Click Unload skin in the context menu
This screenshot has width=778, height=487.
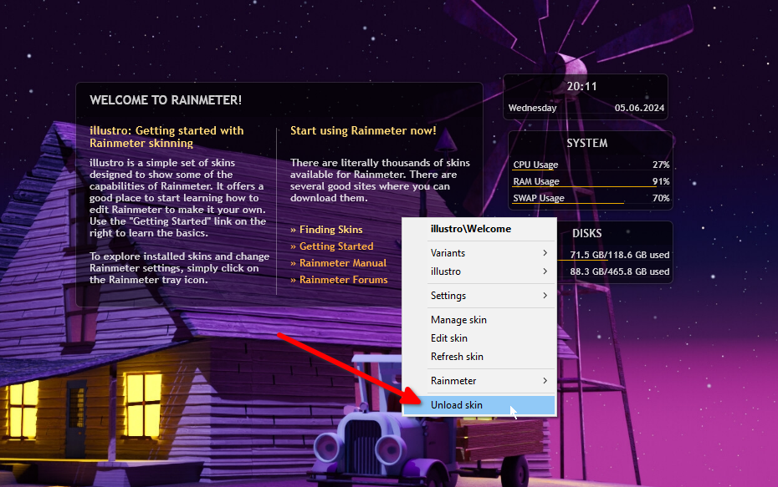point(479,405)
